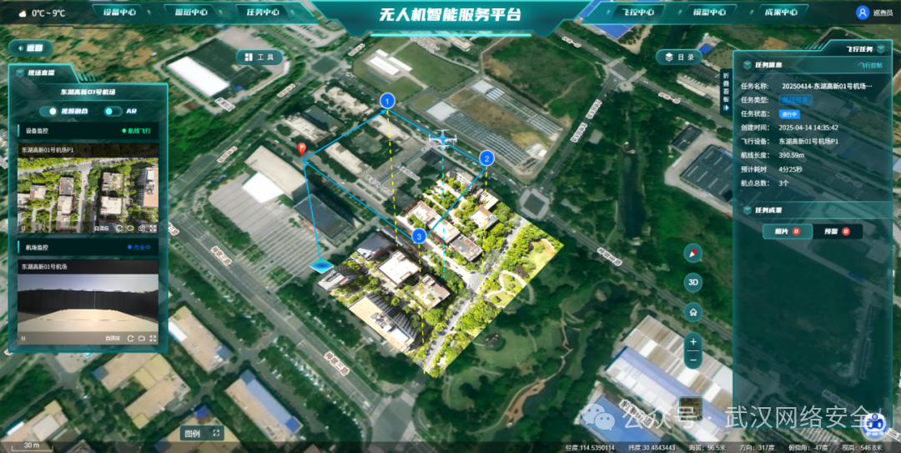Reset orientation with the compass button
This screenshot has width=901, height=453.
point(693,253)
